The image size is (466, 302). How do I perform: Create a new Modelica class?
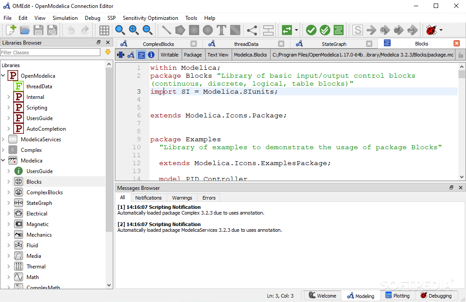tap(11, 30)
